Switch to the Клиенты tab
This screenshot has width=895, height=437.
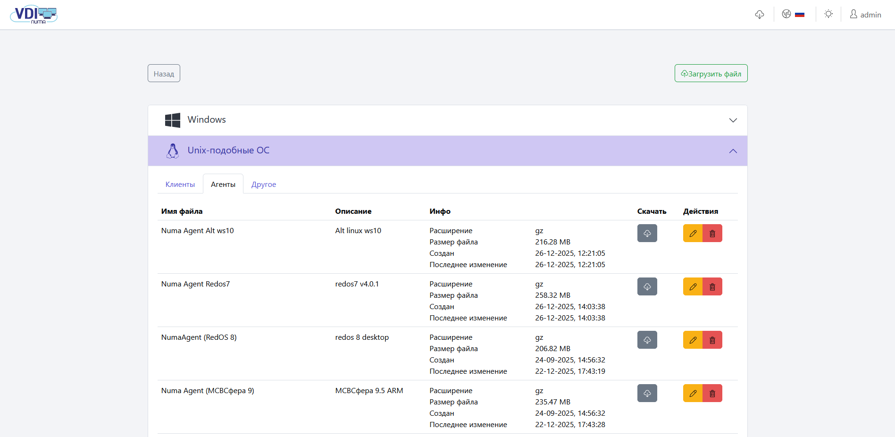tap(180, 184)
